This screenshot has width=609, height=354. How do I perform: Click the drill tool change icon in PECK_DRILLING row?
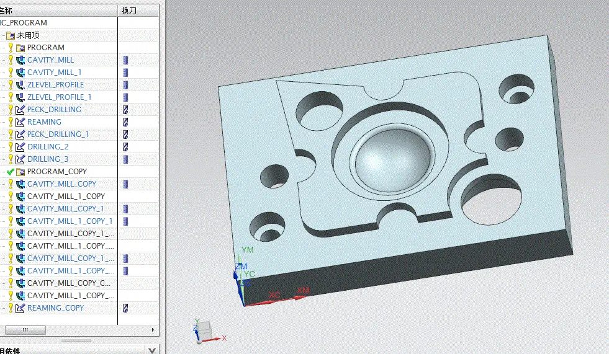pos(125,110)
